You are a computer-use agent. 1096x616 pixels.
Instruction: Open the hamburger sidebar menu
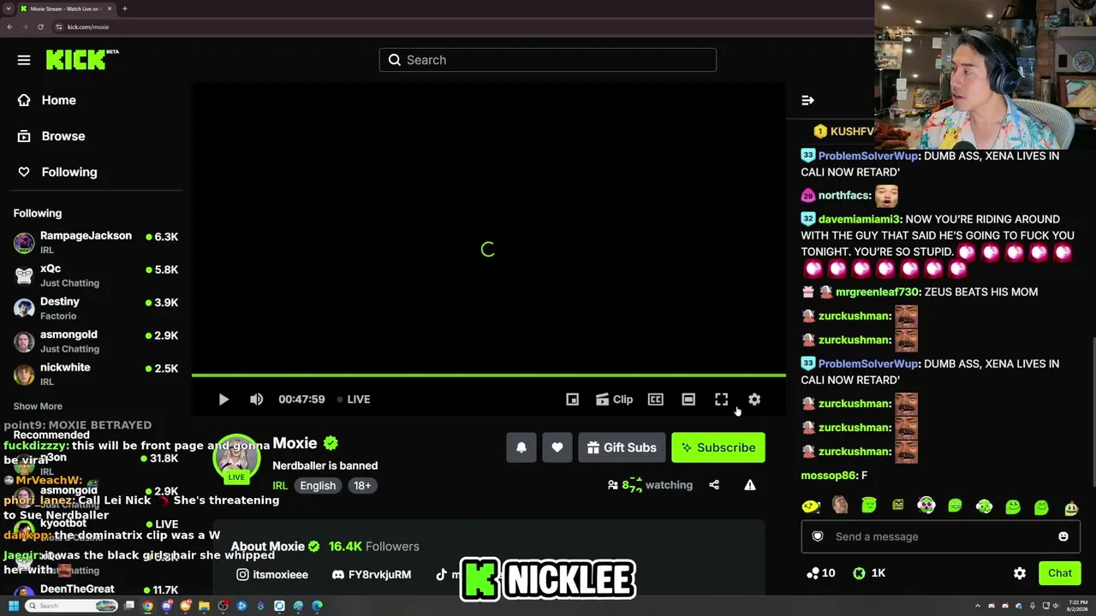(24, 60)
